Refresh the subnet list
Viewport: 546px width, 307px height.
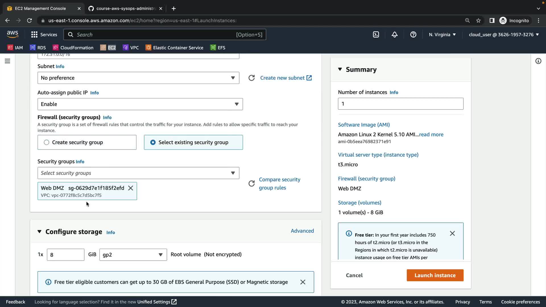tap(251, 78)
